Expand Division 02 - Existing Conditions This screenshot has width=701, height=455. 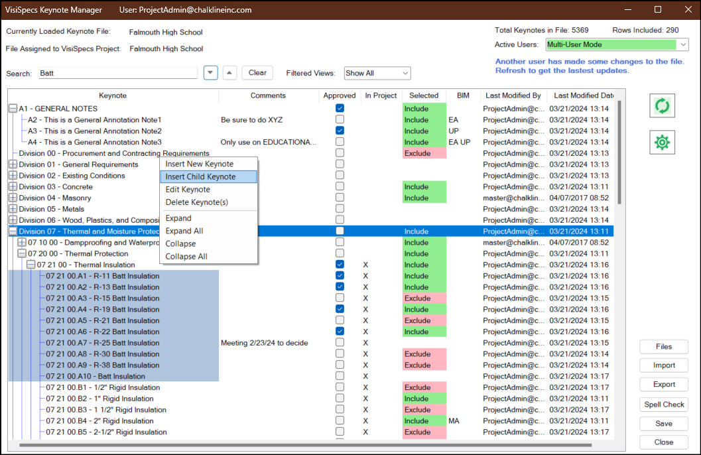(13, 175)
